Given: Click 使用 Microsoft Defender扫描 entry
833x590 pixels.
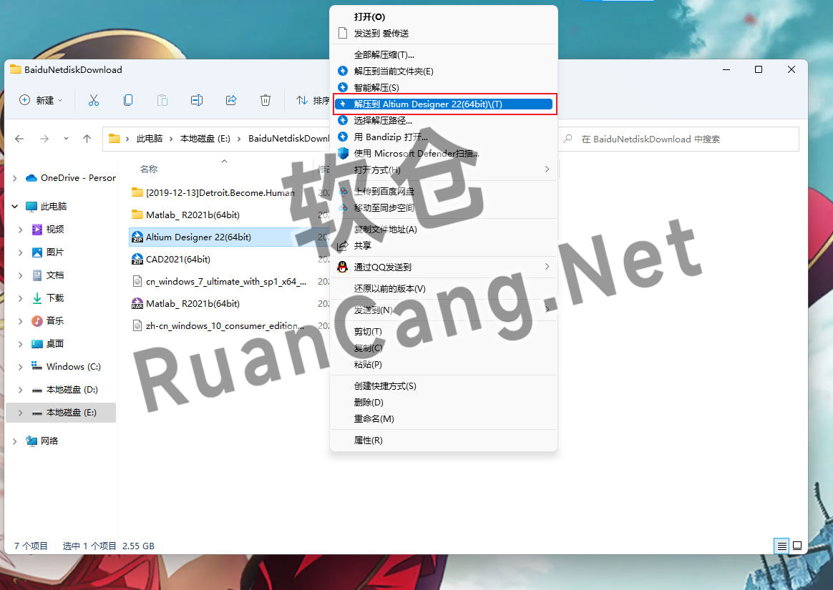Looking at the screenshot, I should pos(416,153).
